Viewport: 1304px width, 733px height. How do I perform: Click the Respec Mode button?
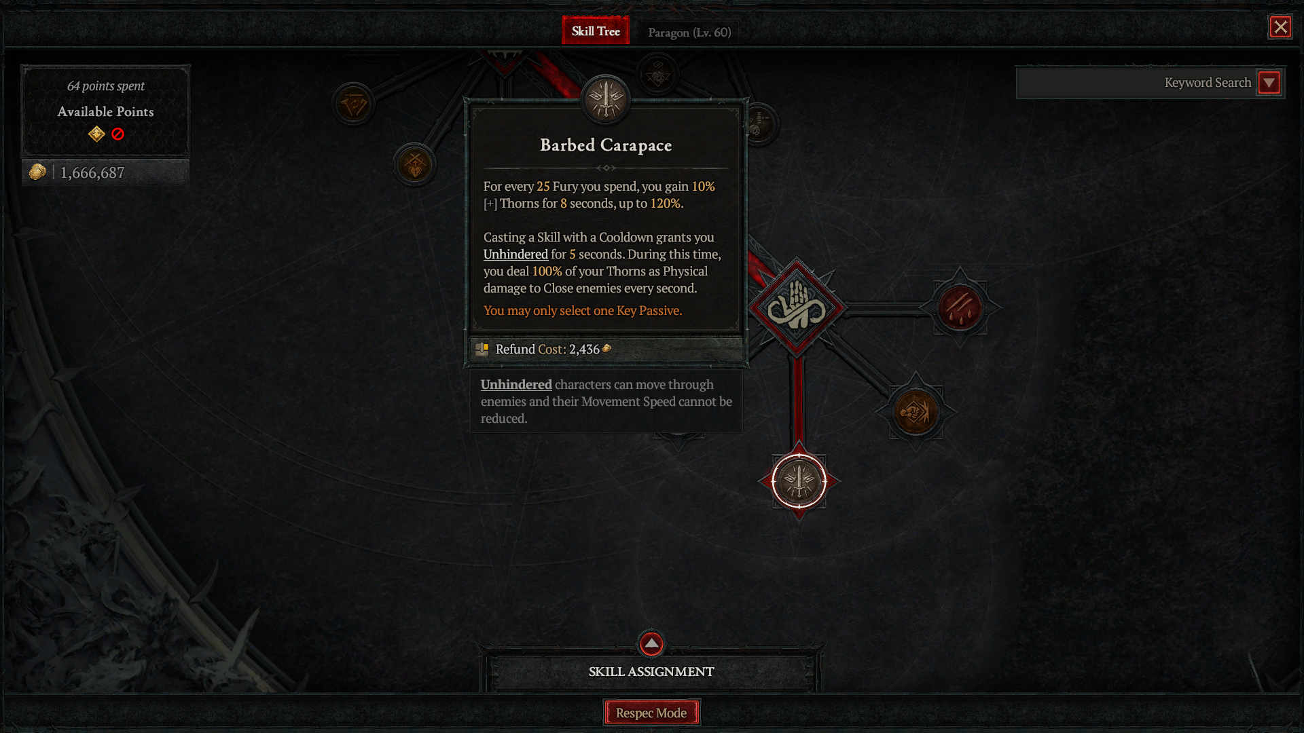pyautogui.click(x=651, y=713)
